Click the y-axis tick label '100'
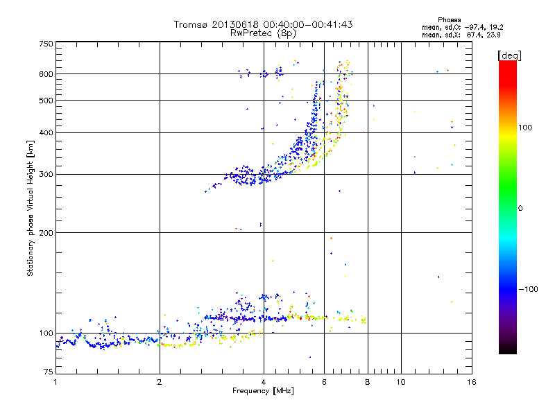Screen dimensions: 555x416 pos(46,333)
